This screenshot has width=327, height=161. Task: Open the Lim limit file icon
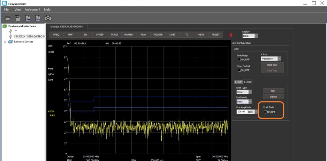28,18
